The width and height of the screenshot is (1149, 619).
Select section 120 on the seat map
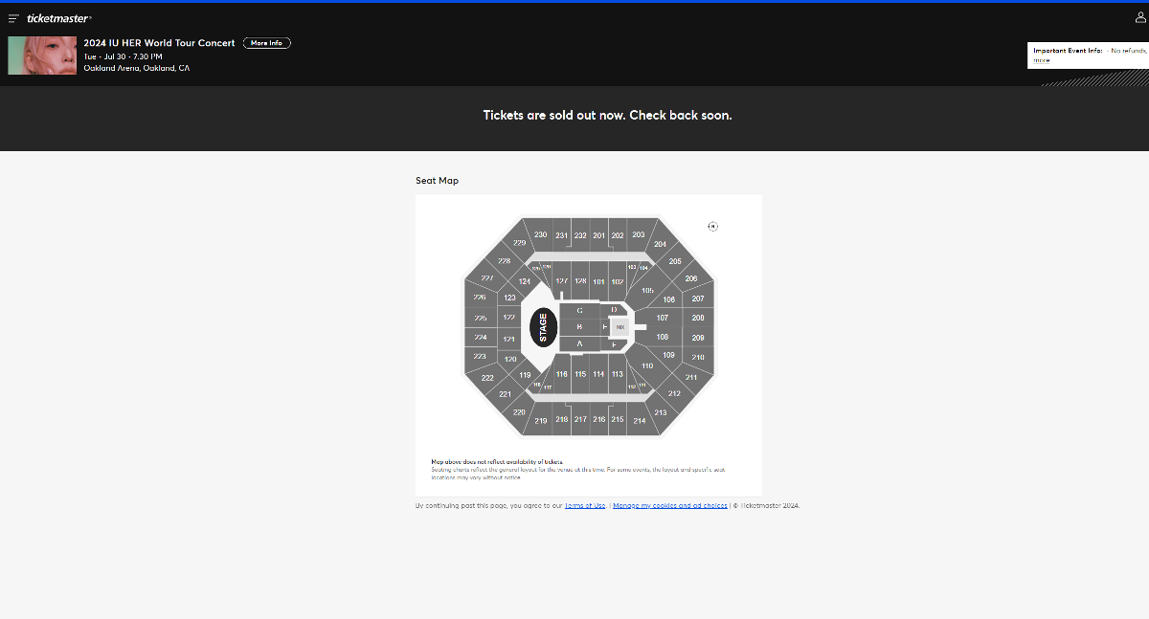tap(510, 359)
